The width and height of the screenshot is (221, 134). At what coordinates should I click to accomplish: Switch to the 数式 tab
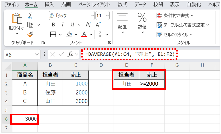122,5
